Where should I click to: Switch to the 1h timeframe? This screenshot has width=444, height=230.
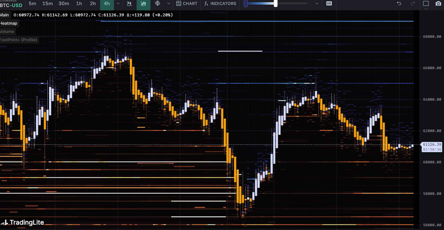(79, 4)
